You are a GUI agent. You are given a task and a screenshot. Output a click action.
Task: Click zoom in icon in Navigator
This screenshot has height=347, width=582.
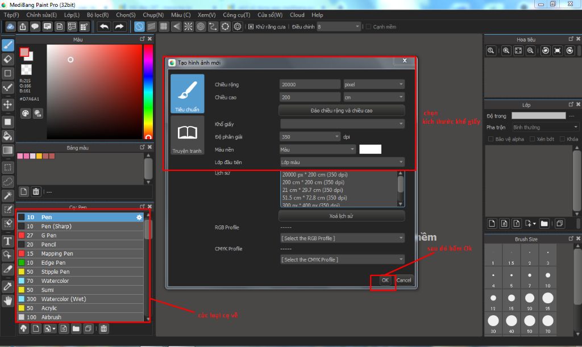(506, 51)
